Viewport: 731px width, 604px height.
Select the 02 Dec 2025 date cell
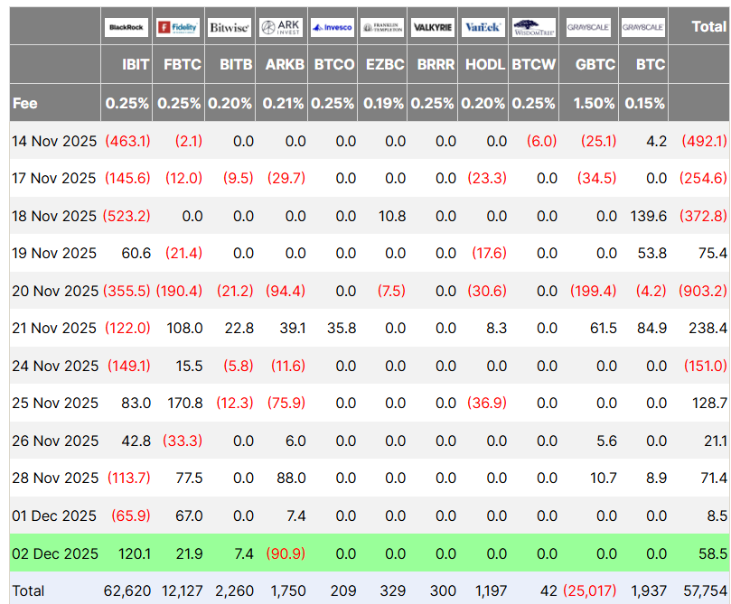pyautogui.click(x=54, y=553)
